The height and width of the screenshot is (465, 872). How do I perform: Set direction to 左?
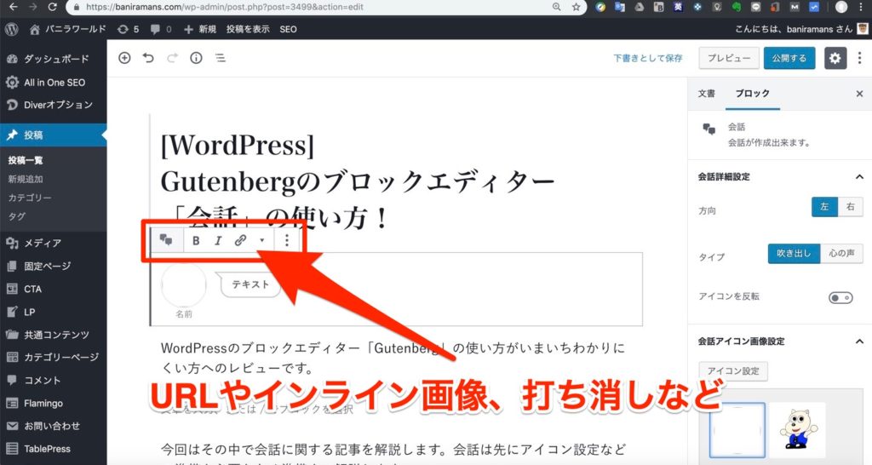tap(824, 207)
